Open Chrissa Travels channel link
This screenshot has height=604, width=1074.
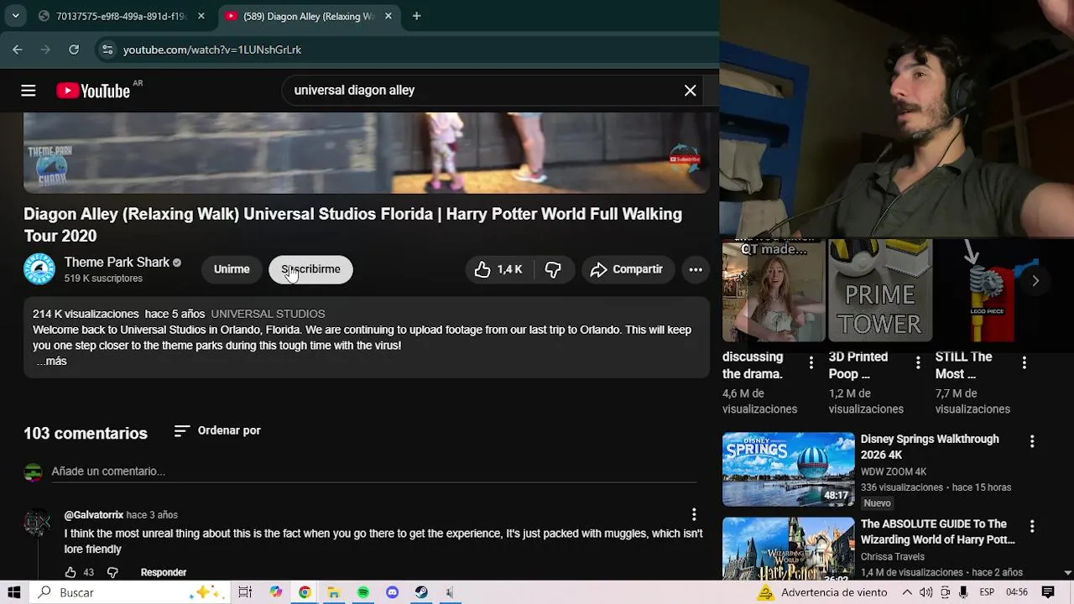click(892, 556)
